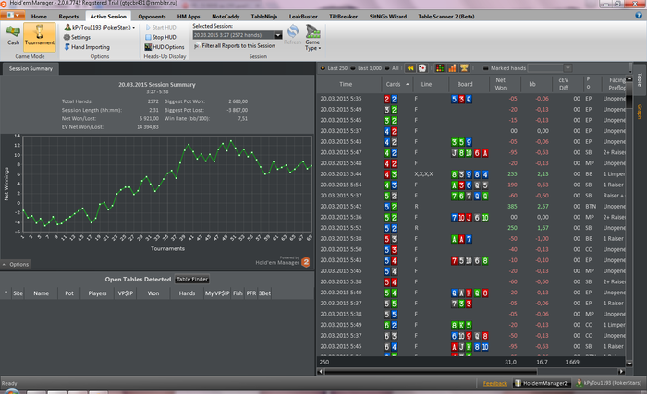Click the horizontal scrollbar left arrow
Viewport: 647px width, 394px height.
pos(321,372)
